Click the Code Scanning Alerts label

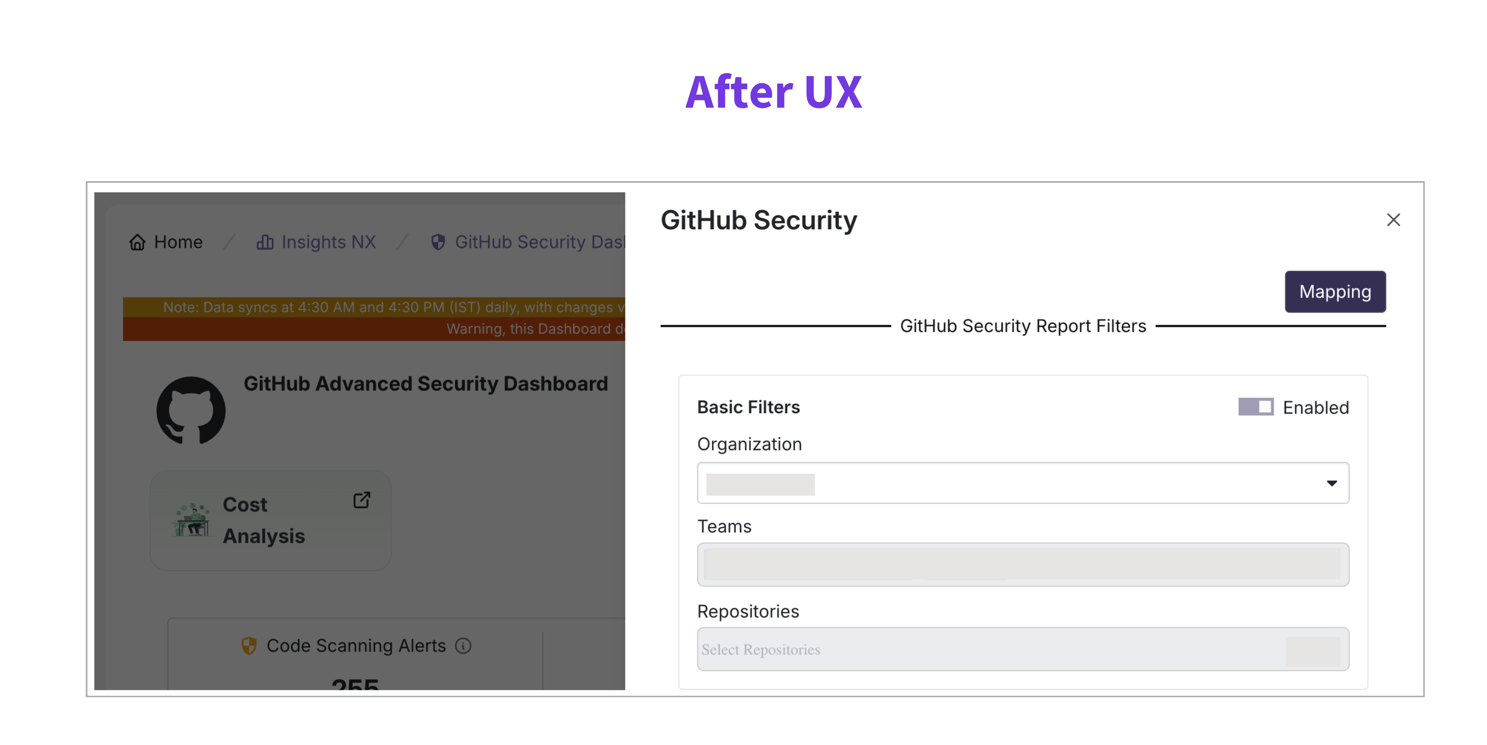pos(356,646)
